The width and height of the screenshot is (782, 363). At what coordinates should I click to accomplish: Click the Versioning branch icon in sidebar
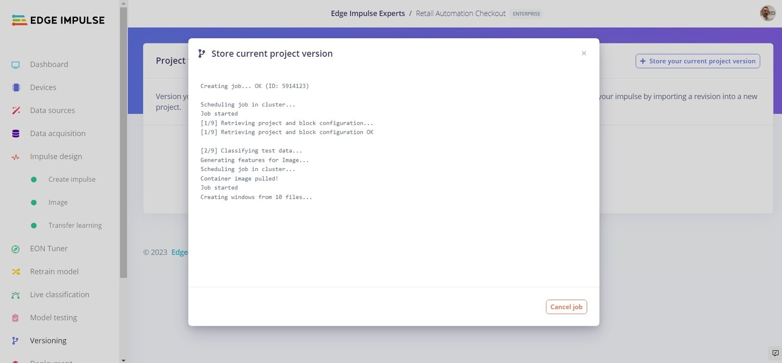[x=16, y=341]
